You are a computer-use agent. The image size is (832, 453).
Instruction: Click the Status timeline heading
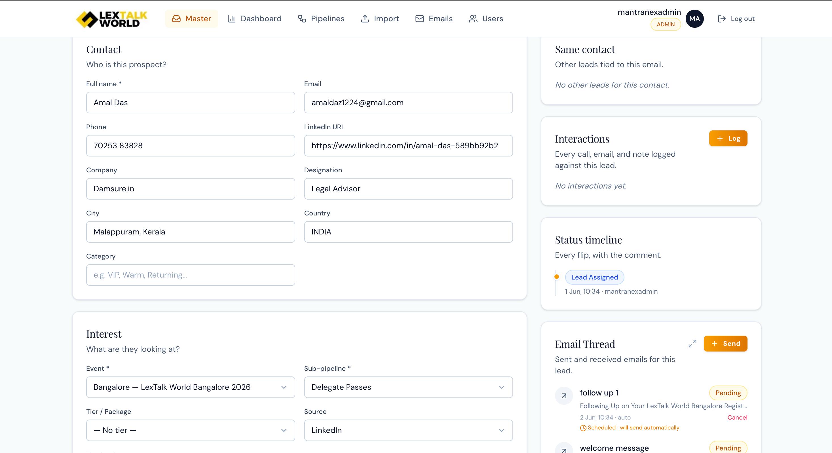tap(588, 240)
